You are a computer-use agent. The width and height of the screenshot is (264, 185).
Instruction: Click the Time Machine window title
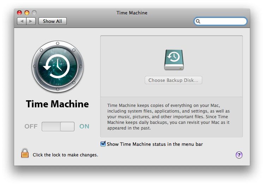[x=132, y=13]
